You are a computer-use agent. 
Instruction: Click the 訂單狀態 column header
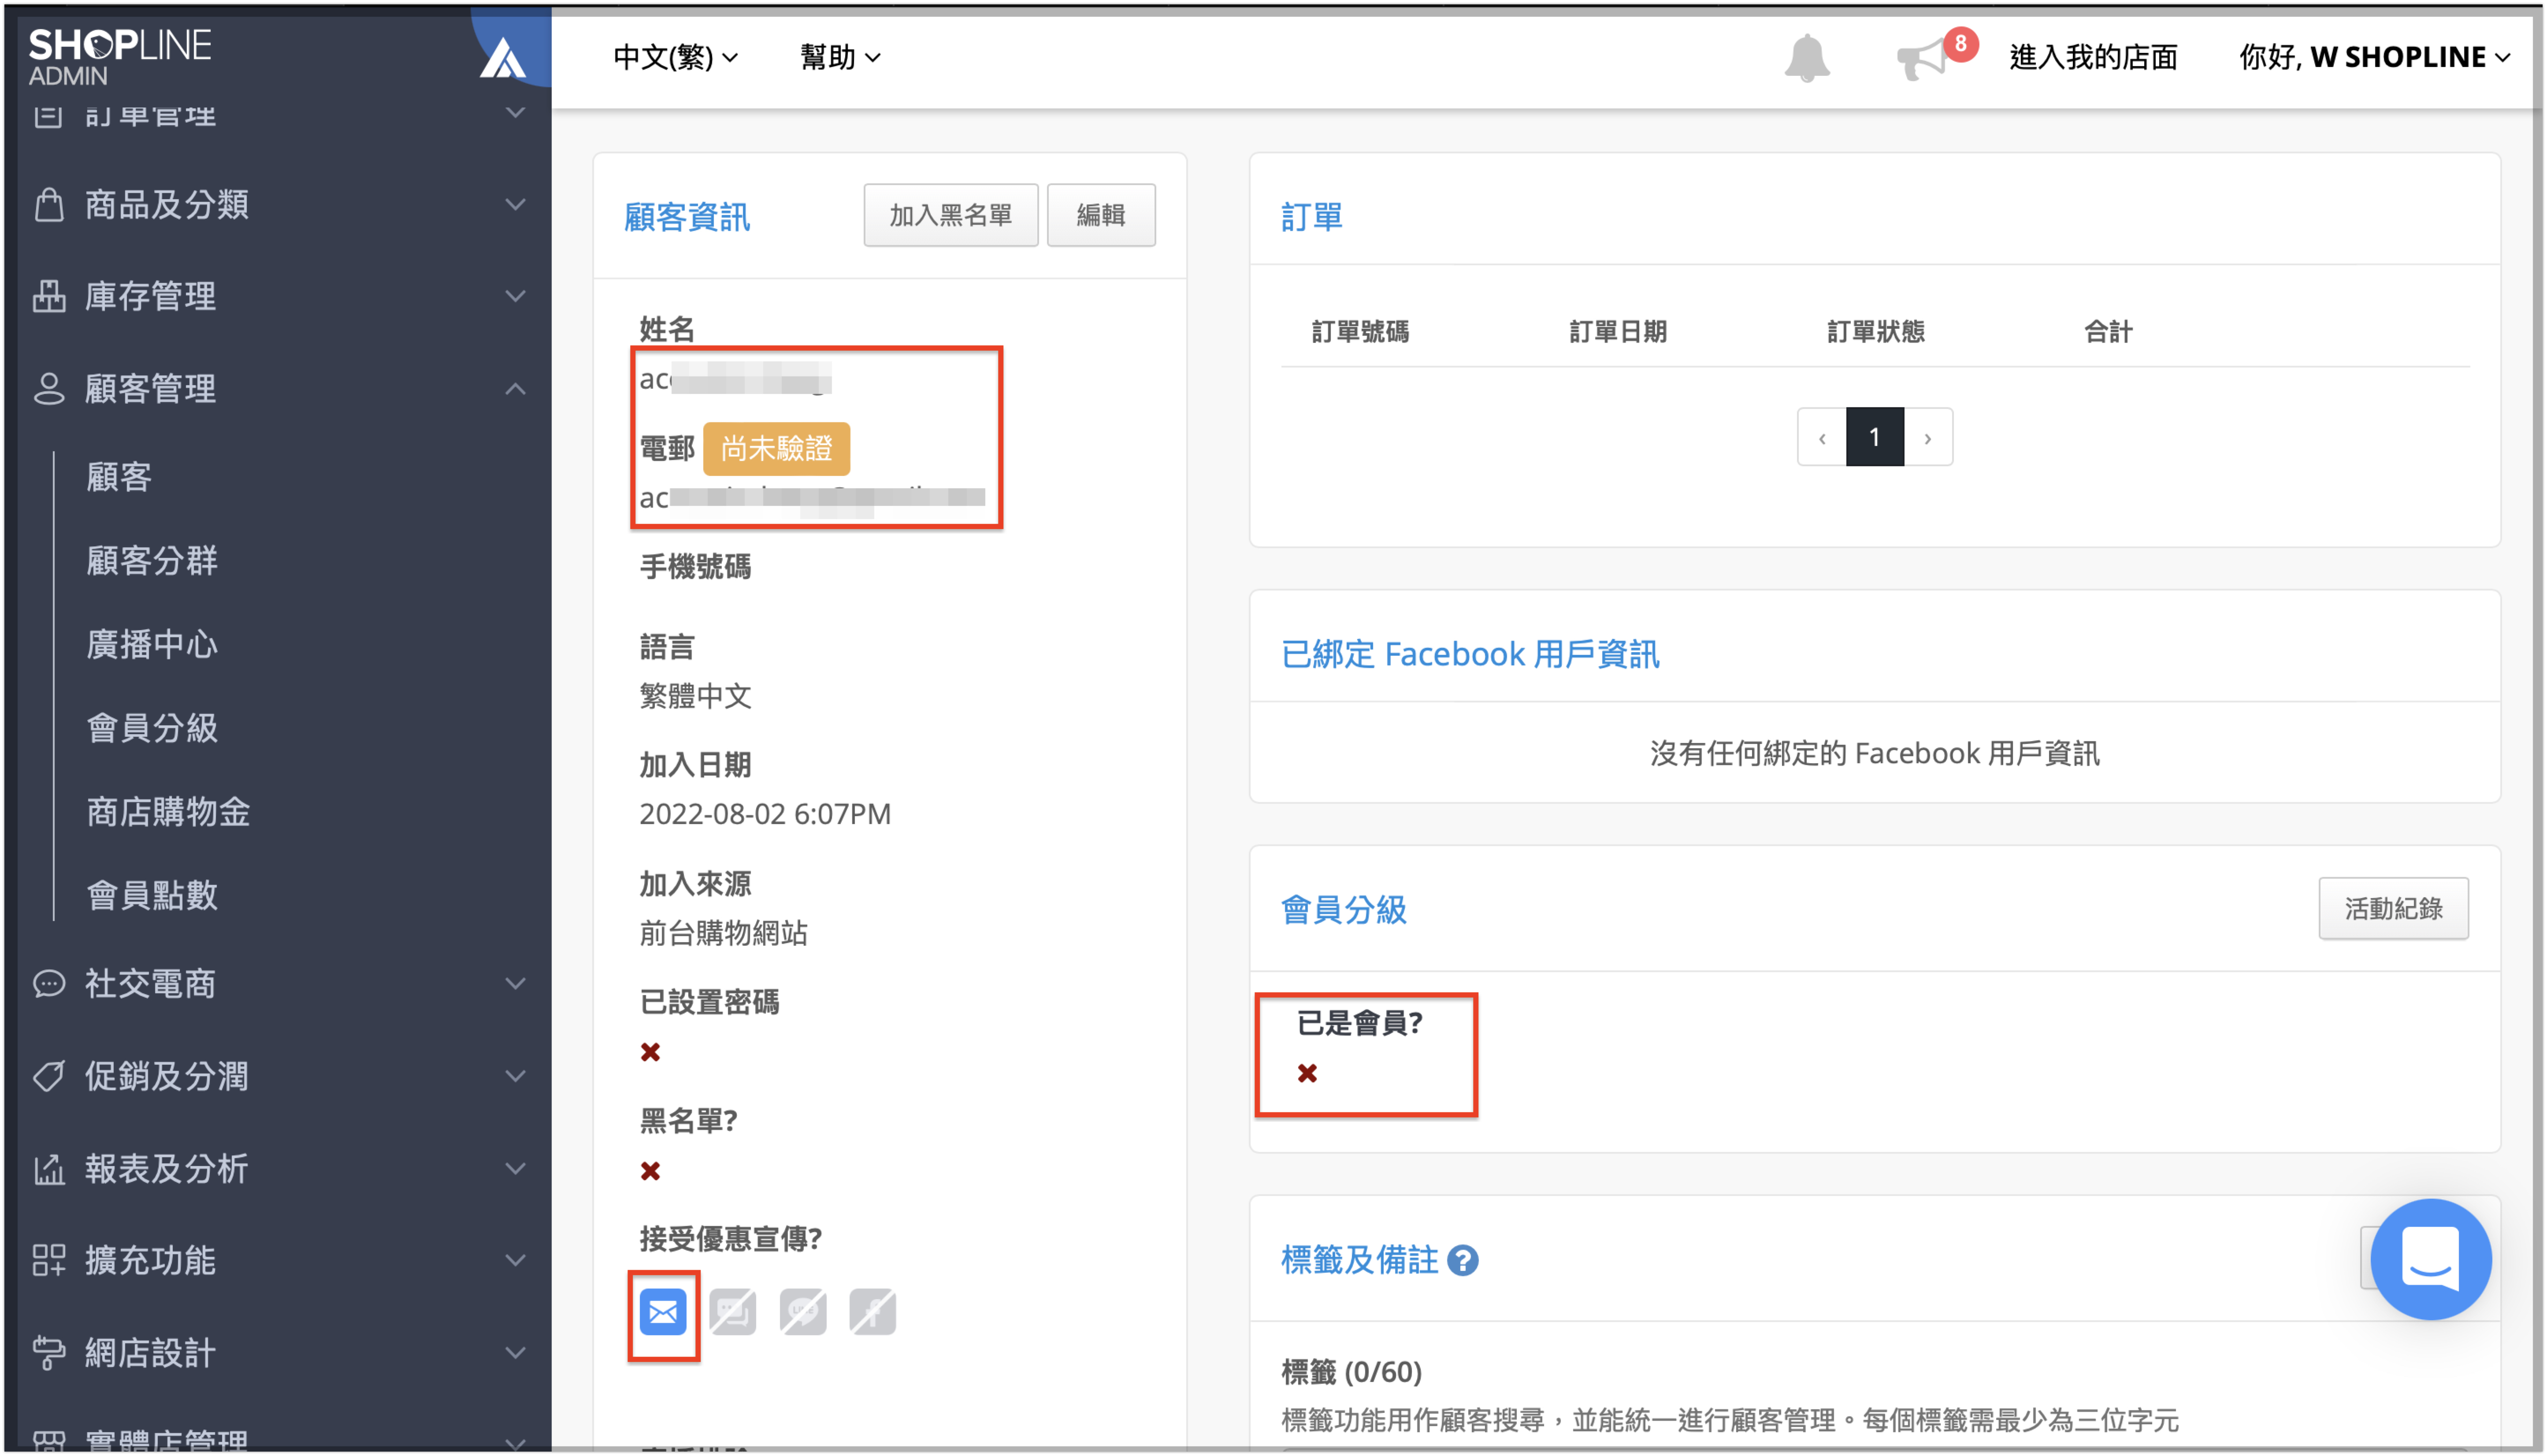1875,331
